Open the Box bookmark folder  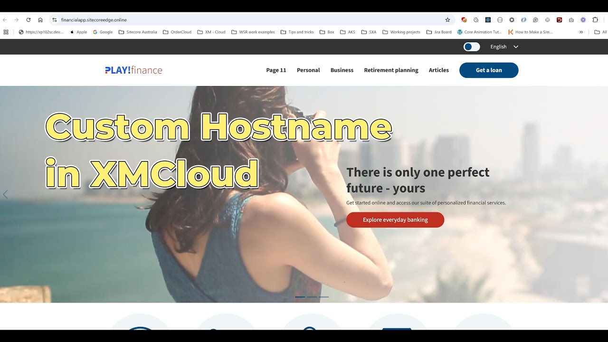(x=327, y=32)
